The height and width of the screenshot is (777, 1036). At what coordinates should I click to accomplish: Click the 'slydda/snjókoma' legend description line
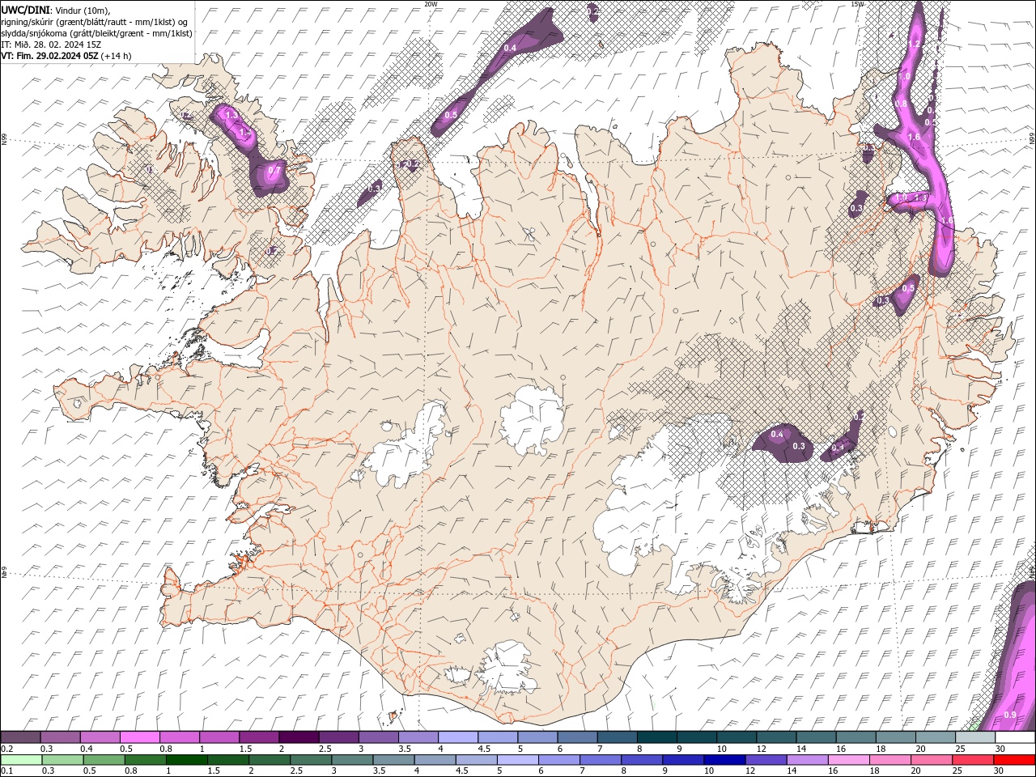97,33
